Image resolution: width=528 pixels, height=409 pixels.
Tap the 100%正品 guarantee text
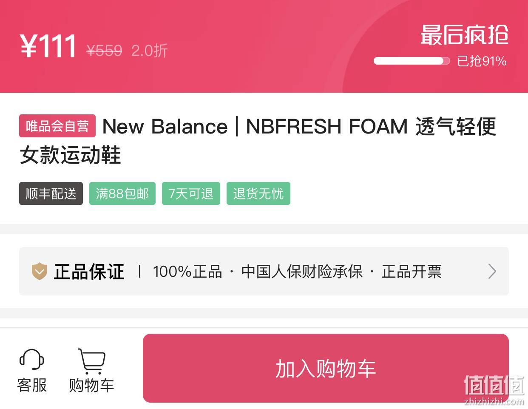coord(187,271)
